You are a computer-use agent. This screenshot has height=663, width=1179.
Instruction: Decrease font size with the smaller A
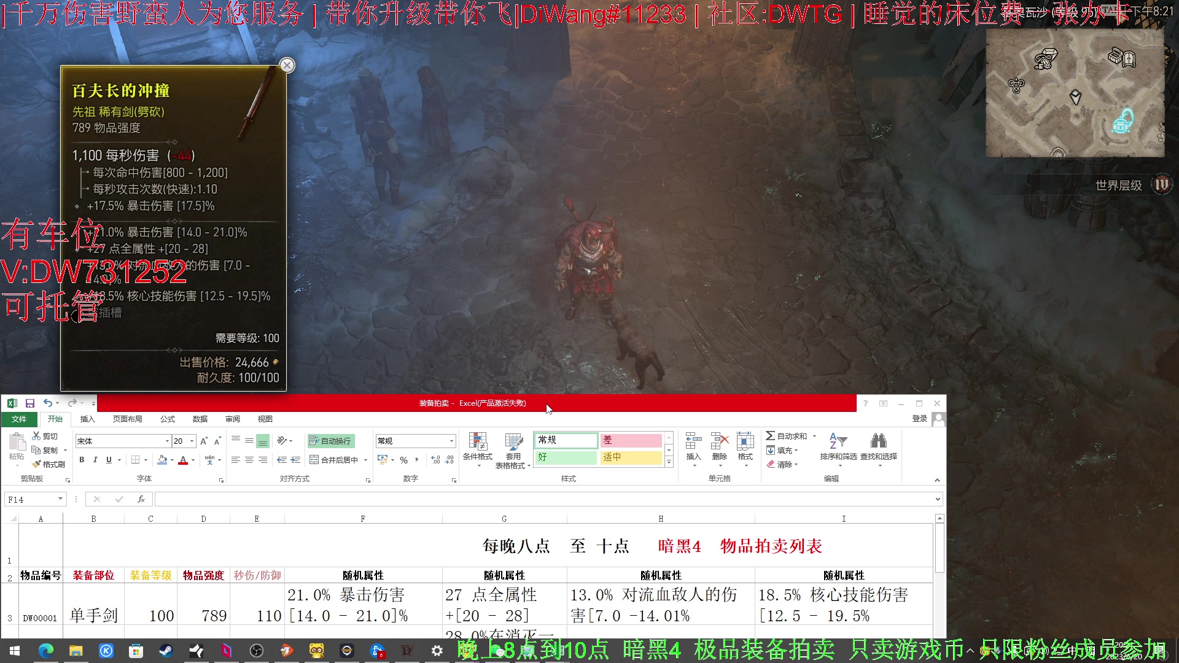pyautogui.click(x=217, y=441)
